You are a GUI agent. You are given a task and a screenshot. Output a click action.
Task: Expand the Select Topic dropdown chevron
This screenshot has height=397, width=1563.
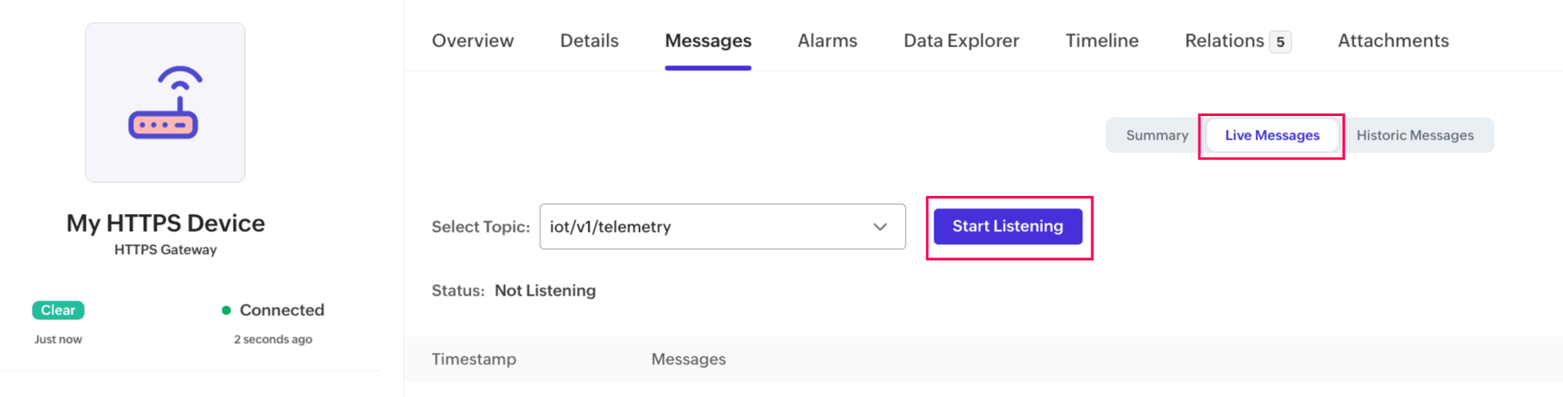(x=880, y=227)
